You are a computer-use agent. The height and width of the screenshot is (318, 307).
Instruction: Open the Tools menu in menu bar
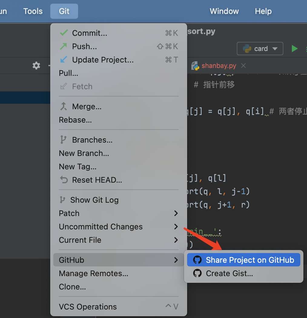(33, 11)
